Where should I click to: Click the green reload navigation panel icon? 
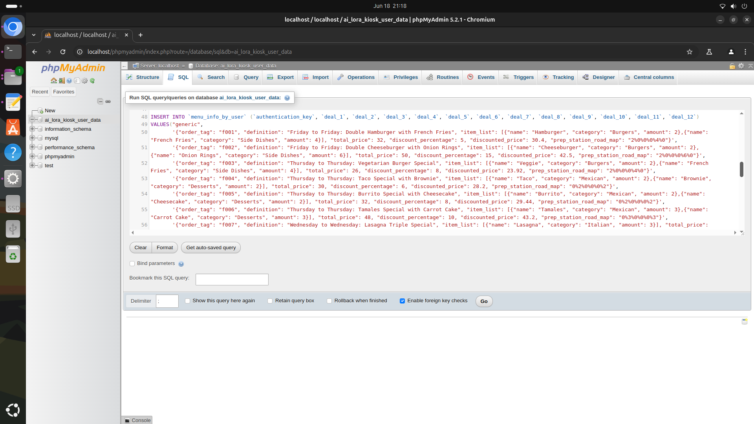pos(92,80)
